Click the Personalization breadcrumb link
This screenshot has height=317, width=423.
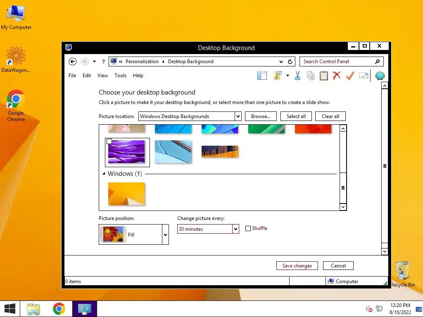pos(142,62)
